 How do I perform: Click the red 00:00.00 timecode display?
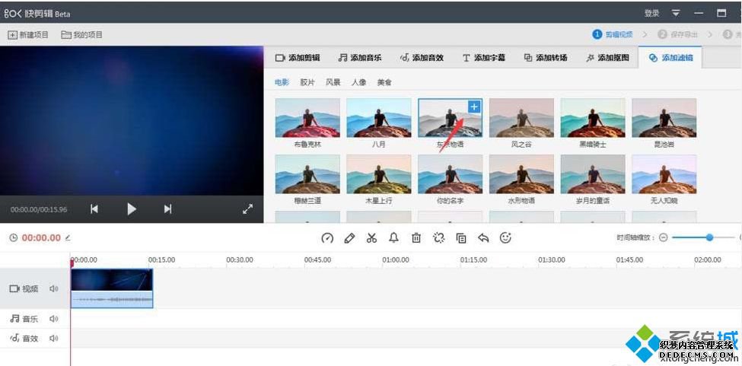coord(41,238)
